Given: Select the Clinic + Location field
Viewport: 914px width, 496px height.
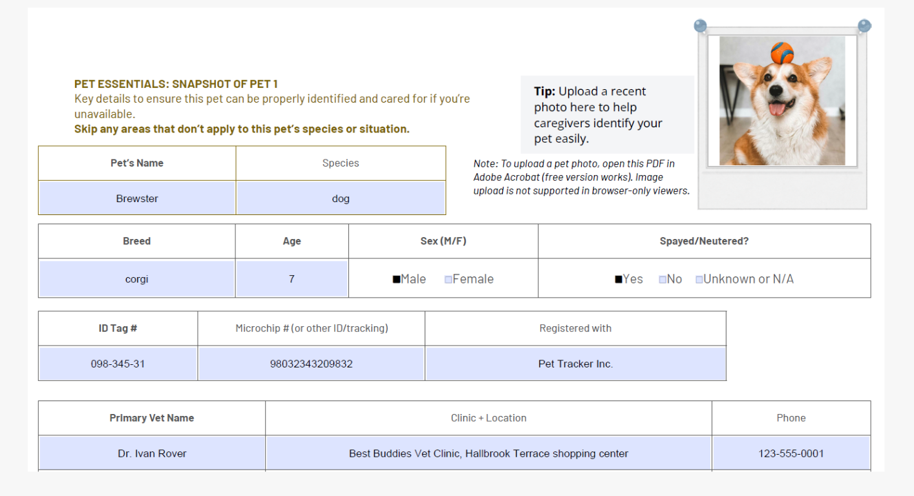Looking at the screenshot, I should [x=488, y=453].
